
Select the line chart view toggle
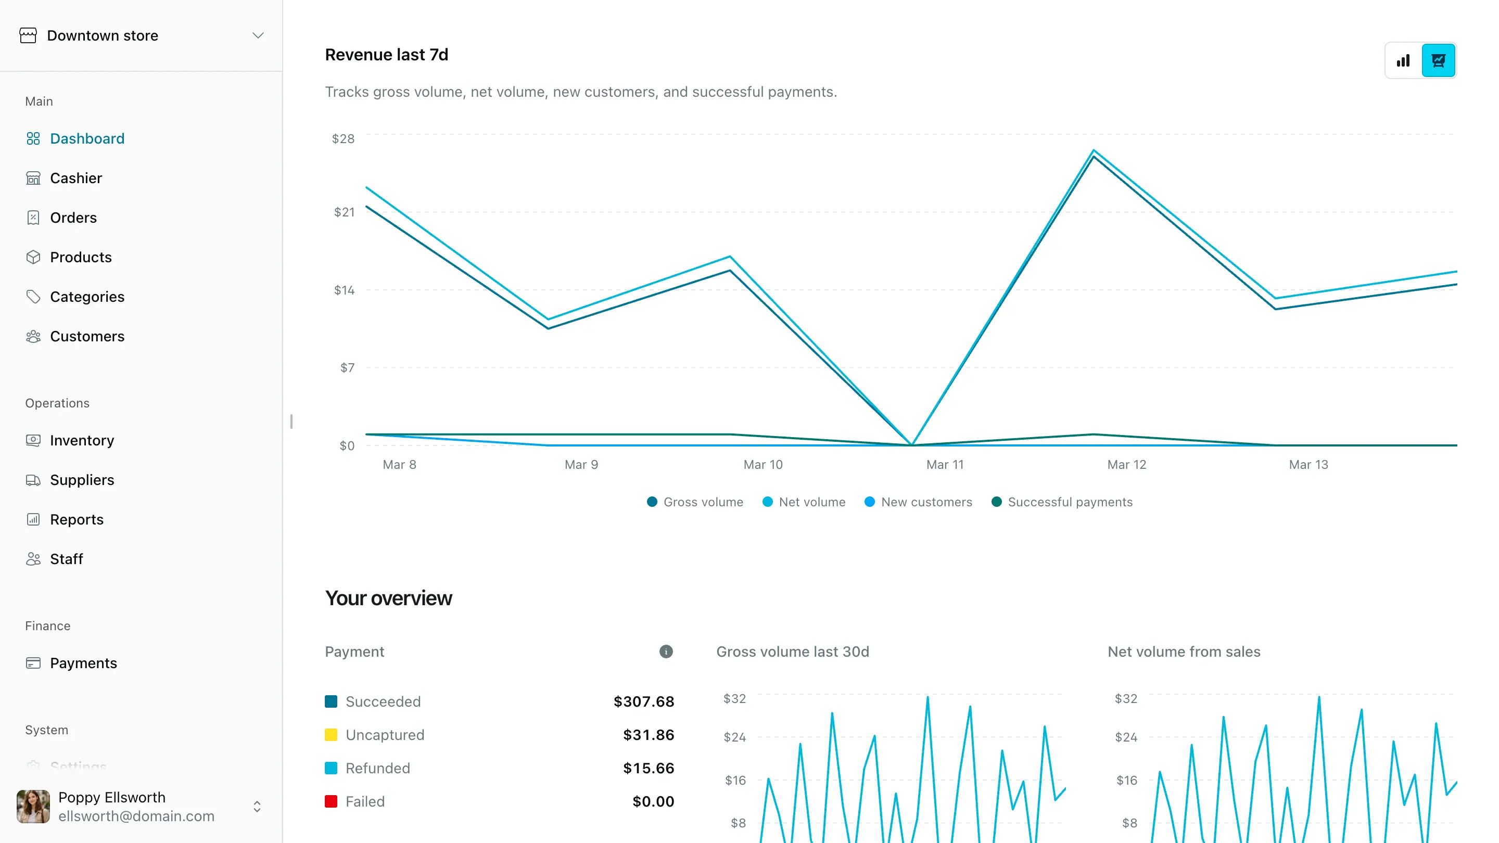click(1438, 60)
